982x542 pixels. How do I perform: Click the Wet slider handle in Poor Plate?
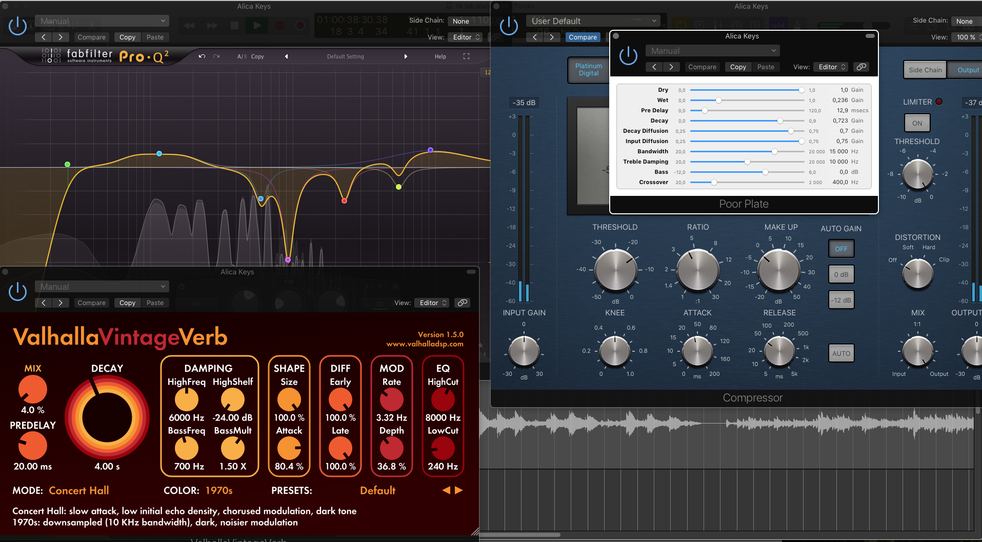pyautogui.click(x=718, y=101)
